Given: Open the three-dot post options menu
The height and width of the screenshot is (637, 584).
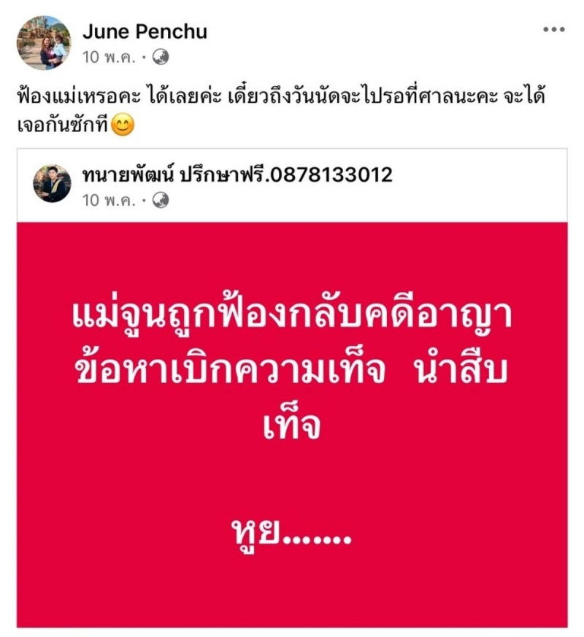Looking at the screenshot, I should pos(554,29).
